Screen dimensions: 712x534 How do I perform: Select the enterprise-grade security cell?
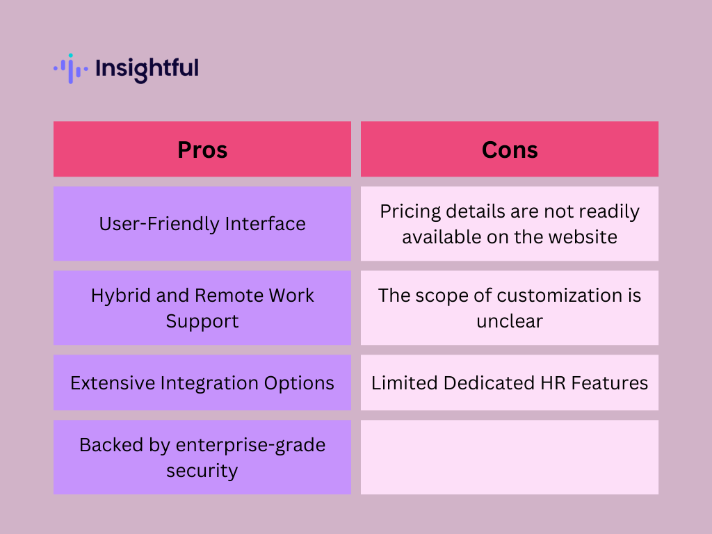coord(202,458)
